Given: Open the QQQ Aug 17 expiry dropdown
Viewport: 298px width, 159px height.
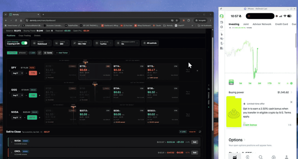Looking at the screenshot, I should tap(17, 95).
